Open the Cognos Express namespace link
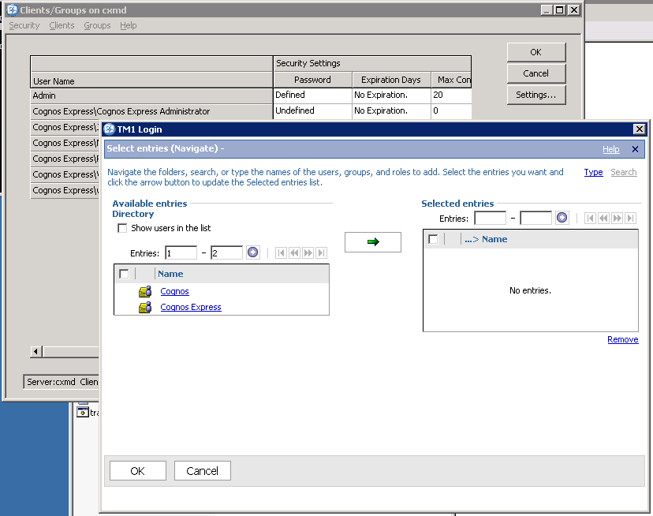This screenshot has width=653, height=516. point(191,307)
